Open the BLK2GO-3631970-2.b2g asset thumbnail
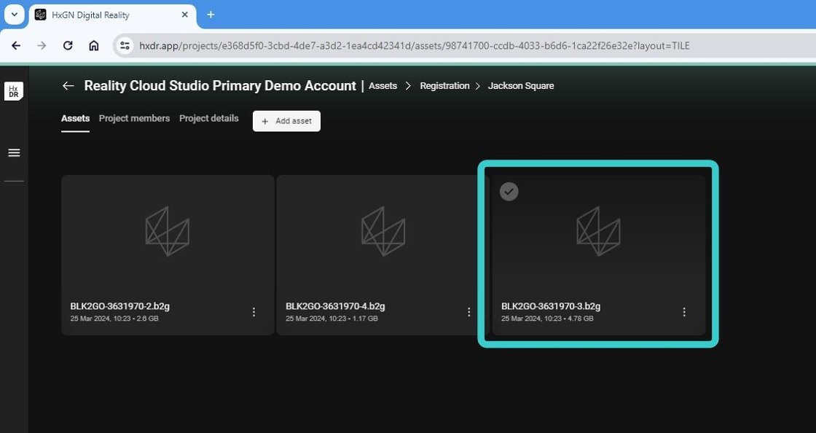 point(168,231)
